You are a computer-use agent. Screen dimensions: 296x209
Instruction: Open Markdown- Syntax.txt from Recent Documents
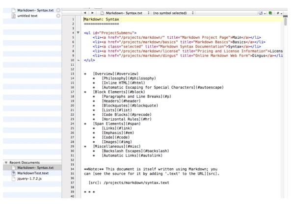[35, 167]
